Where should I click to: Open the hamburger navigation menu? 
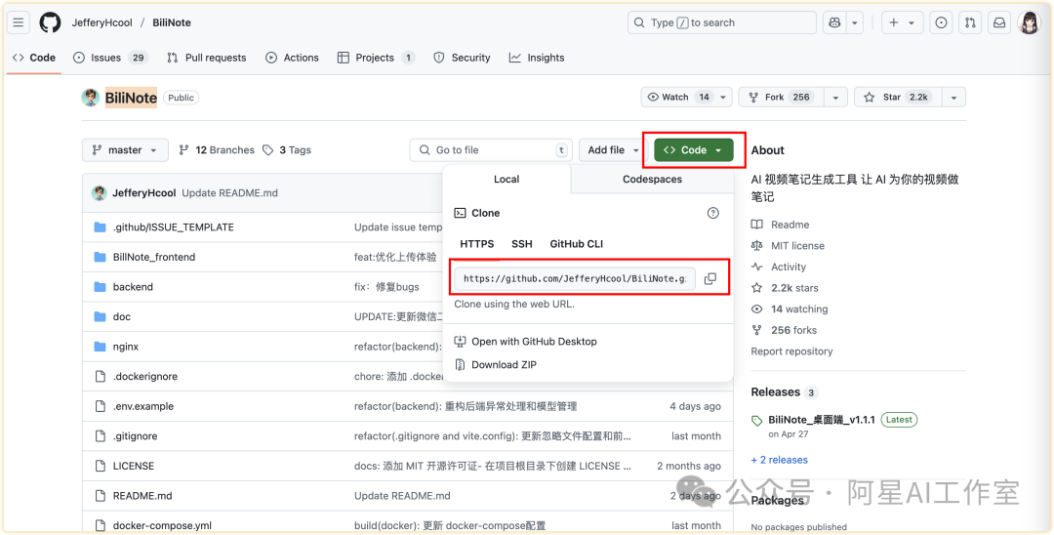click(19, 22)
